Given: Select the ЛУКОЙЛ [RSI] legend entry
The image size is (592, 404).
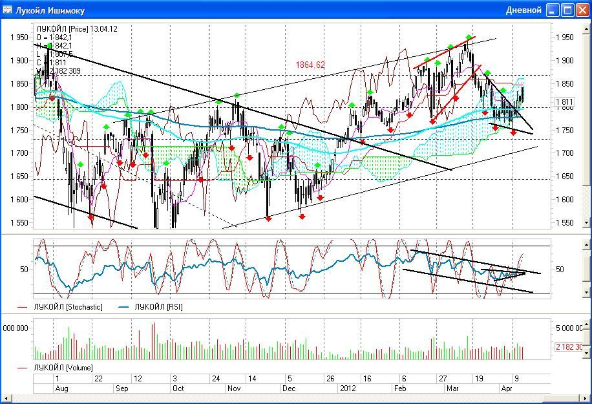Looking at the screenshot, I should [158, 307].
